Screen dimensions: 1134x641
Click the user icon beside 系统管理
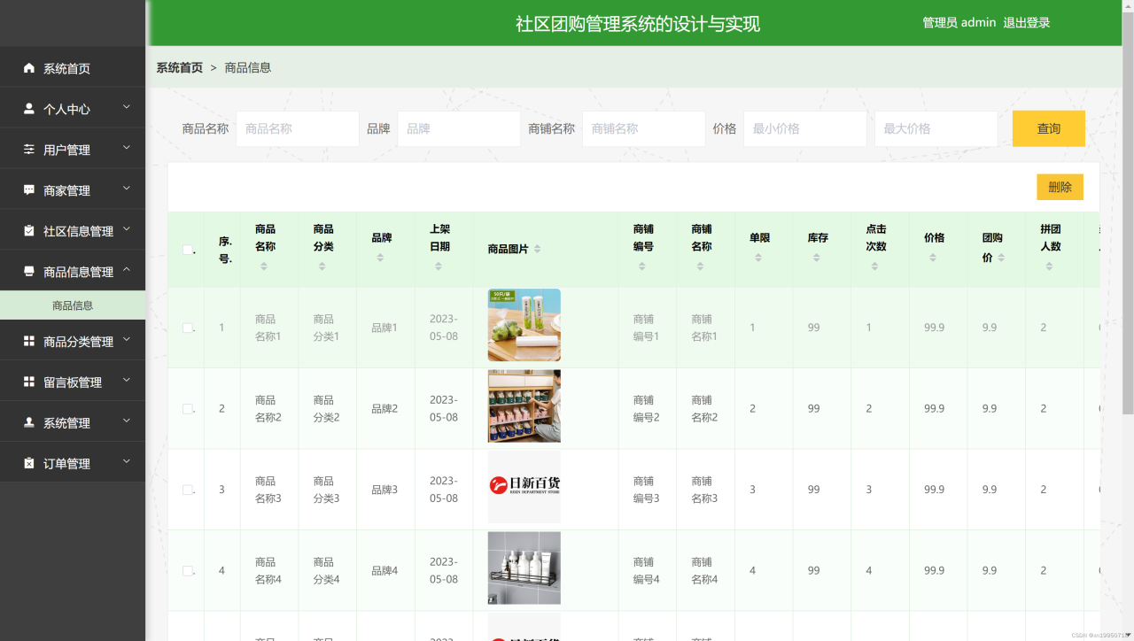(29, 422)
